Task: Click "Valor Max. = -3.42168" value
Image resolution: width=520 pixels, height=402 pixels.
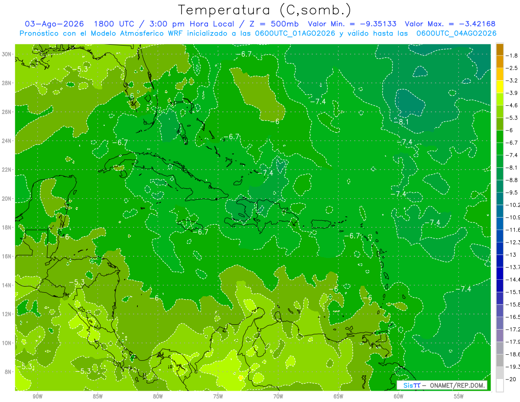Action: click(x=450, y=24)
